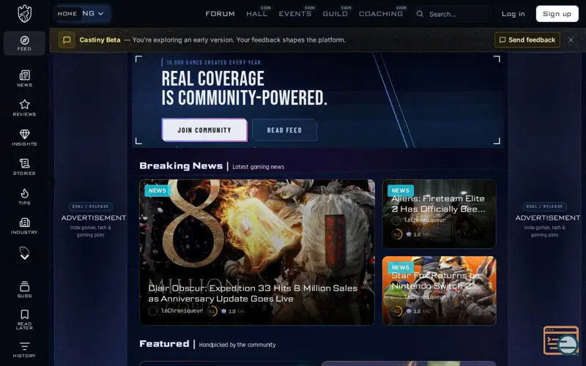Click the Home breadcrumb label
Screen dimensions: 586x366
pyautogui.click(x=67, y=14)
